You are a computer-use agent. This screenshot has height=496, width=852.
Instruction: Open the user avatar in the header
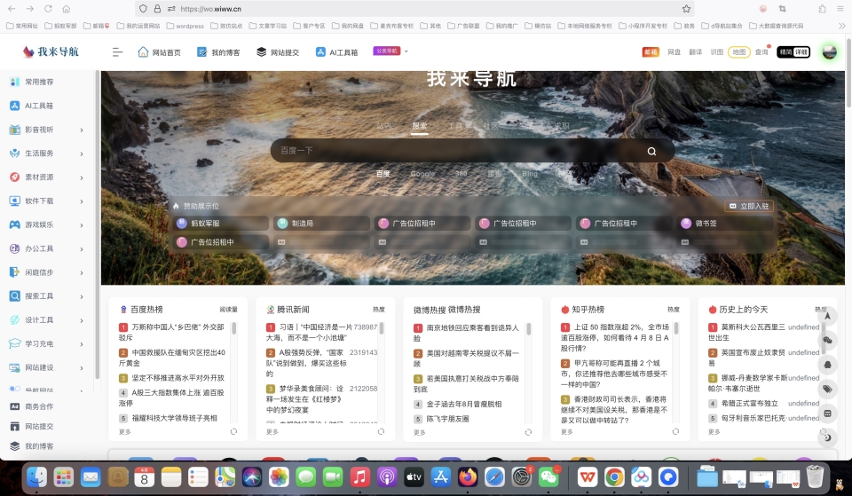pos(829,52)
